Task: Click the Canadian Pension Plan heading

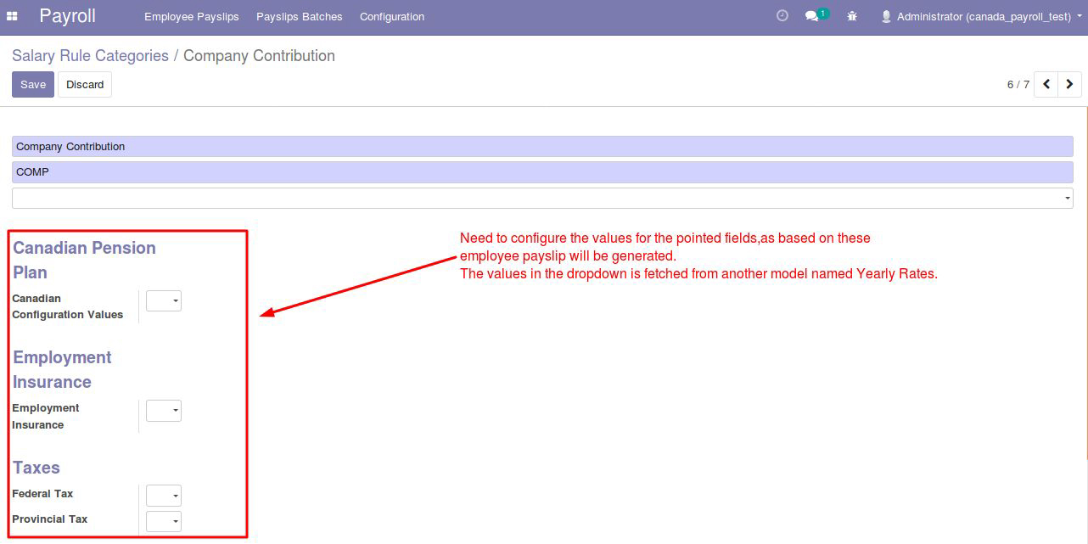Action: pyautogui.click(x=84, y=260)
